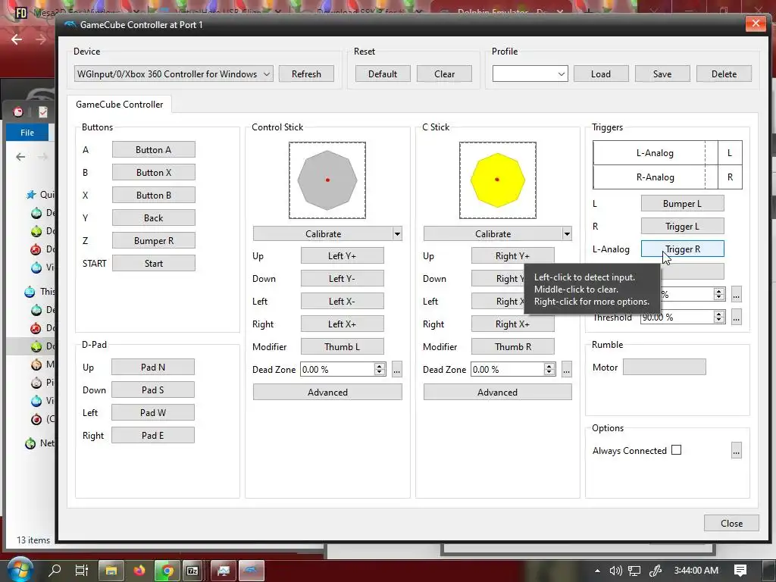Close the controller dialog with Close button

click(x=731, y=523)
